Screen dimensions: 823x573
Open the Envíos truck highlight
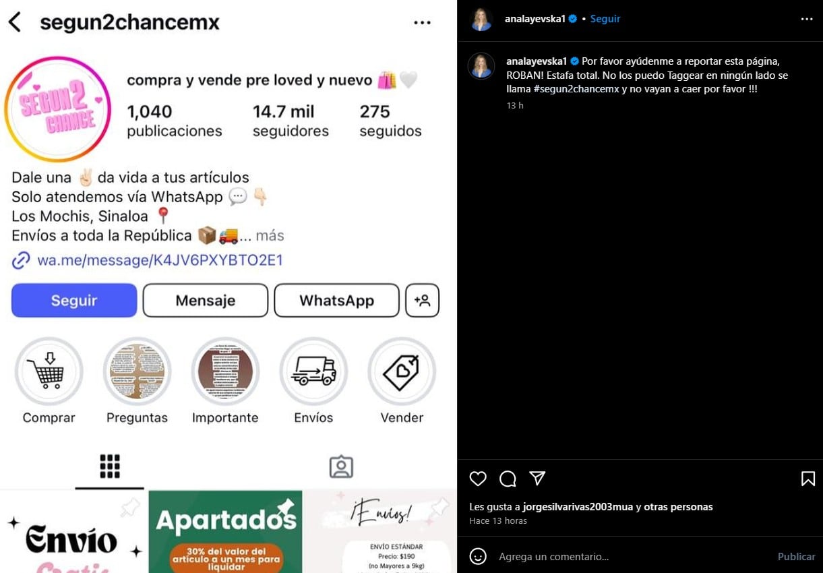(313, 371)
